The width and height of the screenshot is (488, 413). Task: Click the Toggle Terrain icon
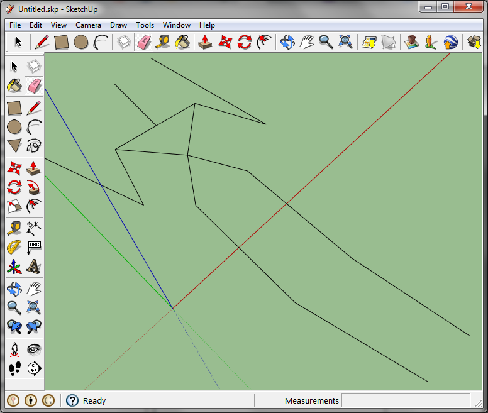(x=388, y=42)
